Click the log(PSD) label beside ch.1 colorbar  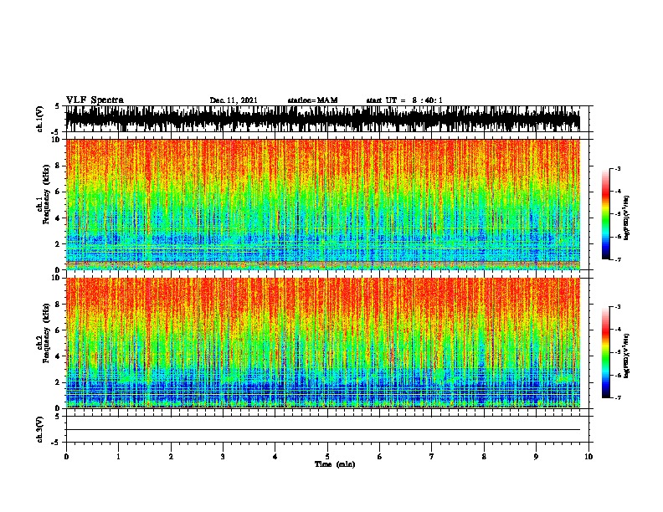[x=626, y=218]
